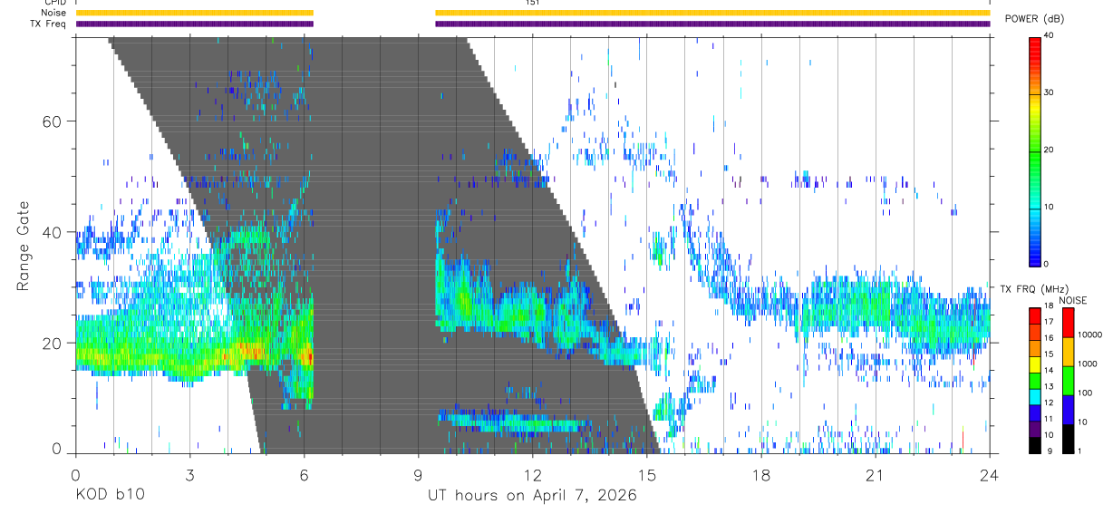Image resolution: width=1113 pixels, height=514 pixels.
Task: Click the TX frequency color scale
Action: (x=1034, y=380)
